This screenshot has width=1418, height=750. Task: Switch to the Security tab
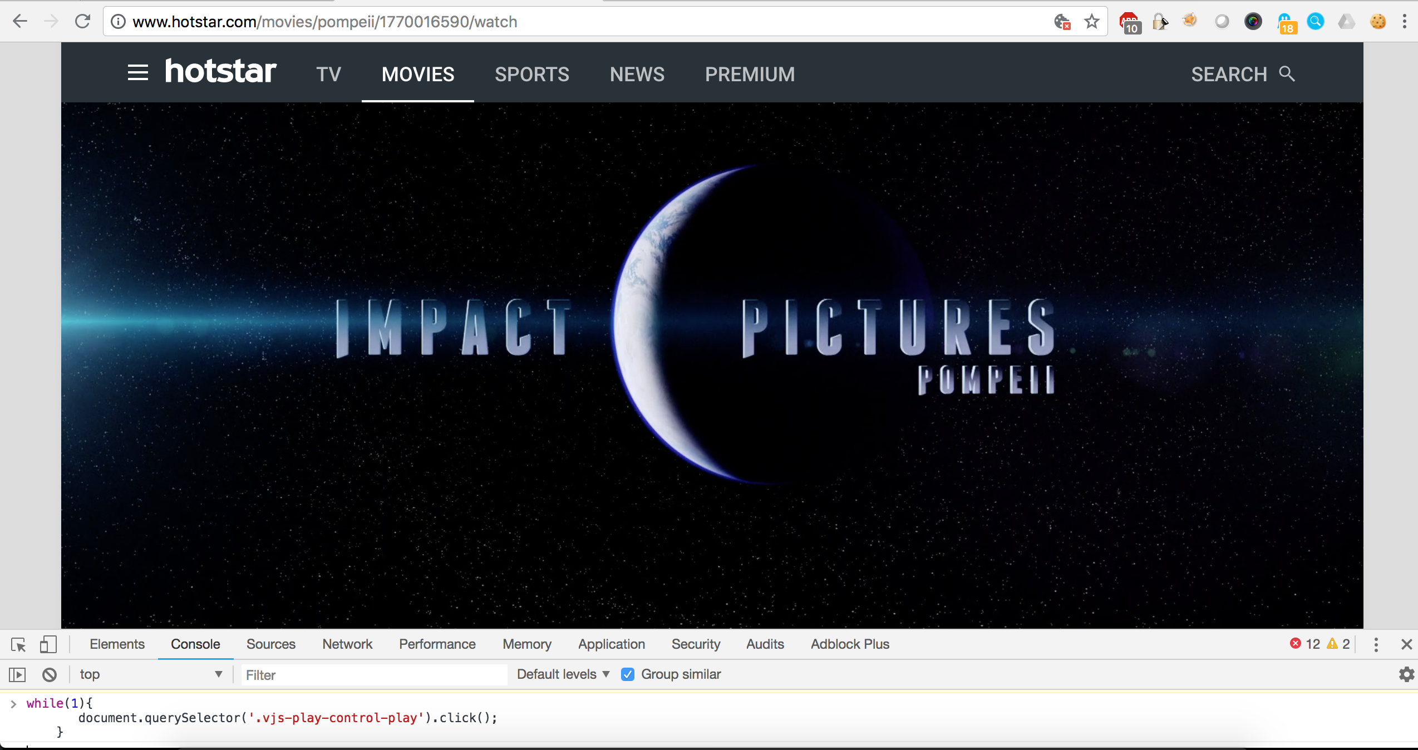[x=696, y=644]
